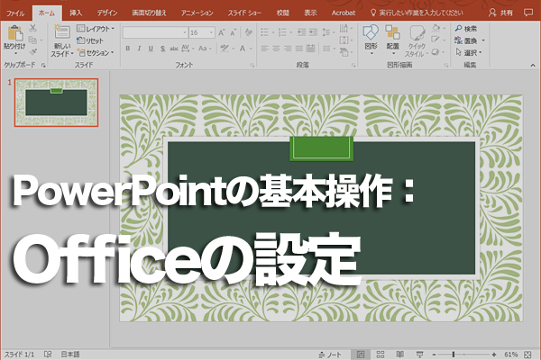Toggle Strikethrough abc formatting
The height and width of the screenshot is (360, 541).
point(174,49)
